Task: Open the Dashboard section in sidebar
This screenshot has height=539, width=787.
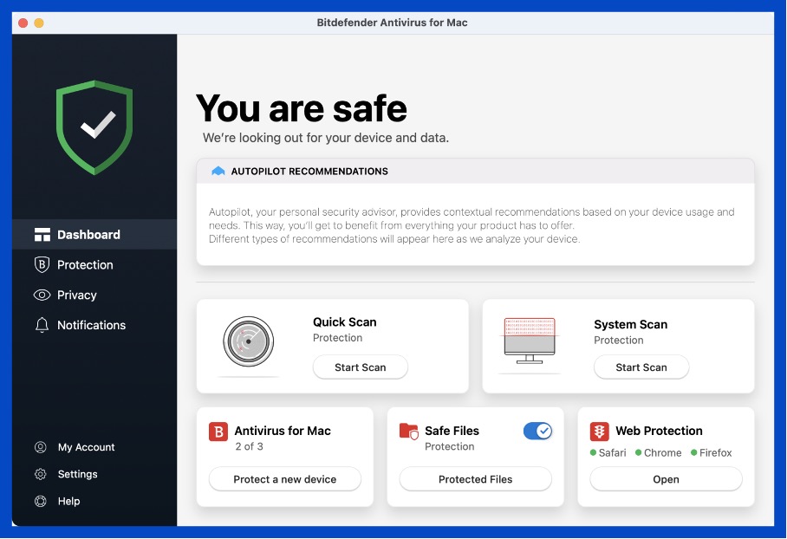Action: pyautogui.click(x=88, y=235)
